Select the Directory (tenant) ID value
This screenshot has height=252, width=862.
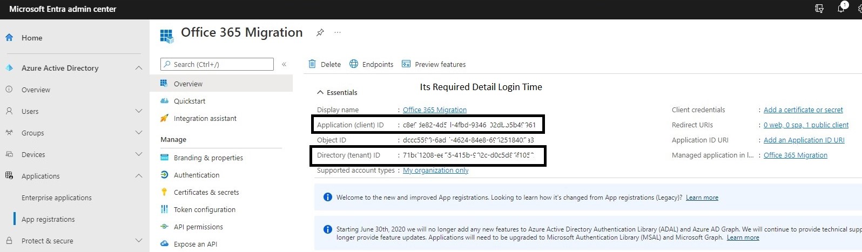point(468,155)
